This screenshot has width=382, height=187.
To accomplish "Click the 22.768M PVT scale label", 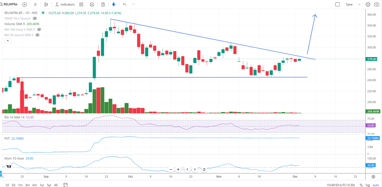I will 373,138.
